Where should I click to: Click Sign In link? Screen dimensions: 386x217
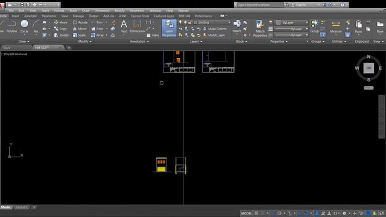pyautogui.click(x=301, y=5)
